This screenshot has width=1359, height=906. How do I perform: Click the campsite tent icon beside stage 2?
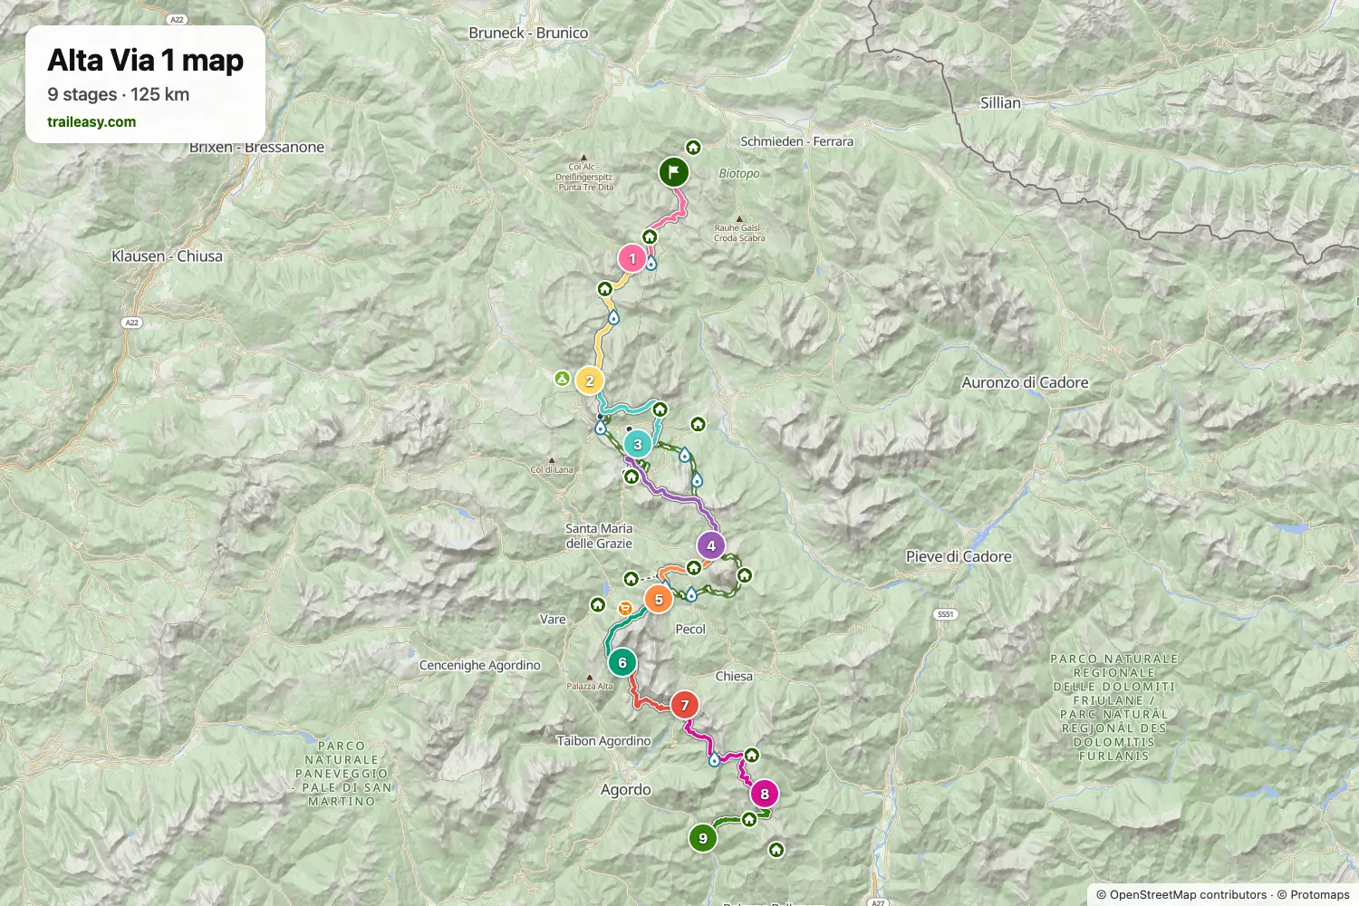point(562,379)
